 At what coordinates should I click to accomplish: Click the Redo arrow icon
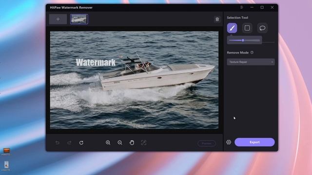(x=69, y=142)
